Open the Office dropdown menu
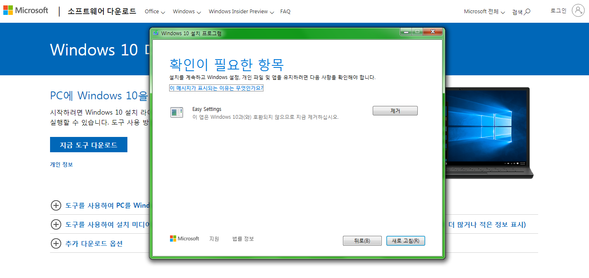Viewport: 589px width, 278px height. tap(155, 12)
